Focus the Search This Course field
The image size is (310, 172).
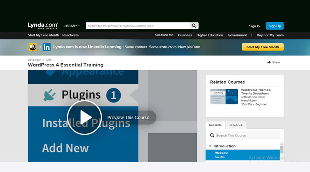pos(244,135)
